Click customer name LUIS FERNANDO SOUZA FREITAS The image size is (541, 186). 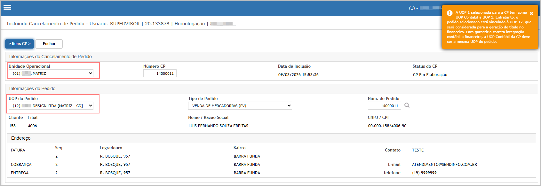218,126
